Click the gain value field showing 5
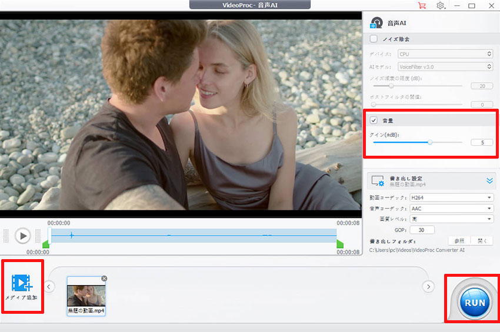 click(x=482, y=142)
